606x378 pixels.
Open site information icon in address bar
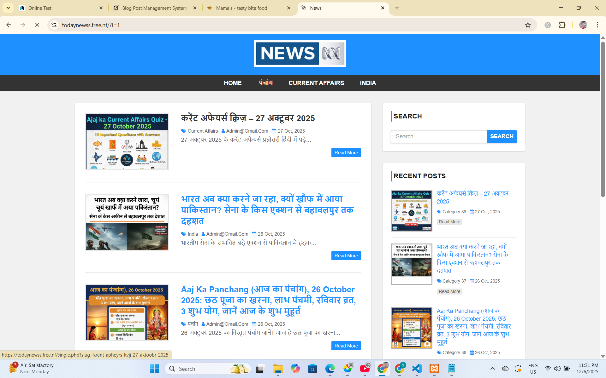point(54,25)
